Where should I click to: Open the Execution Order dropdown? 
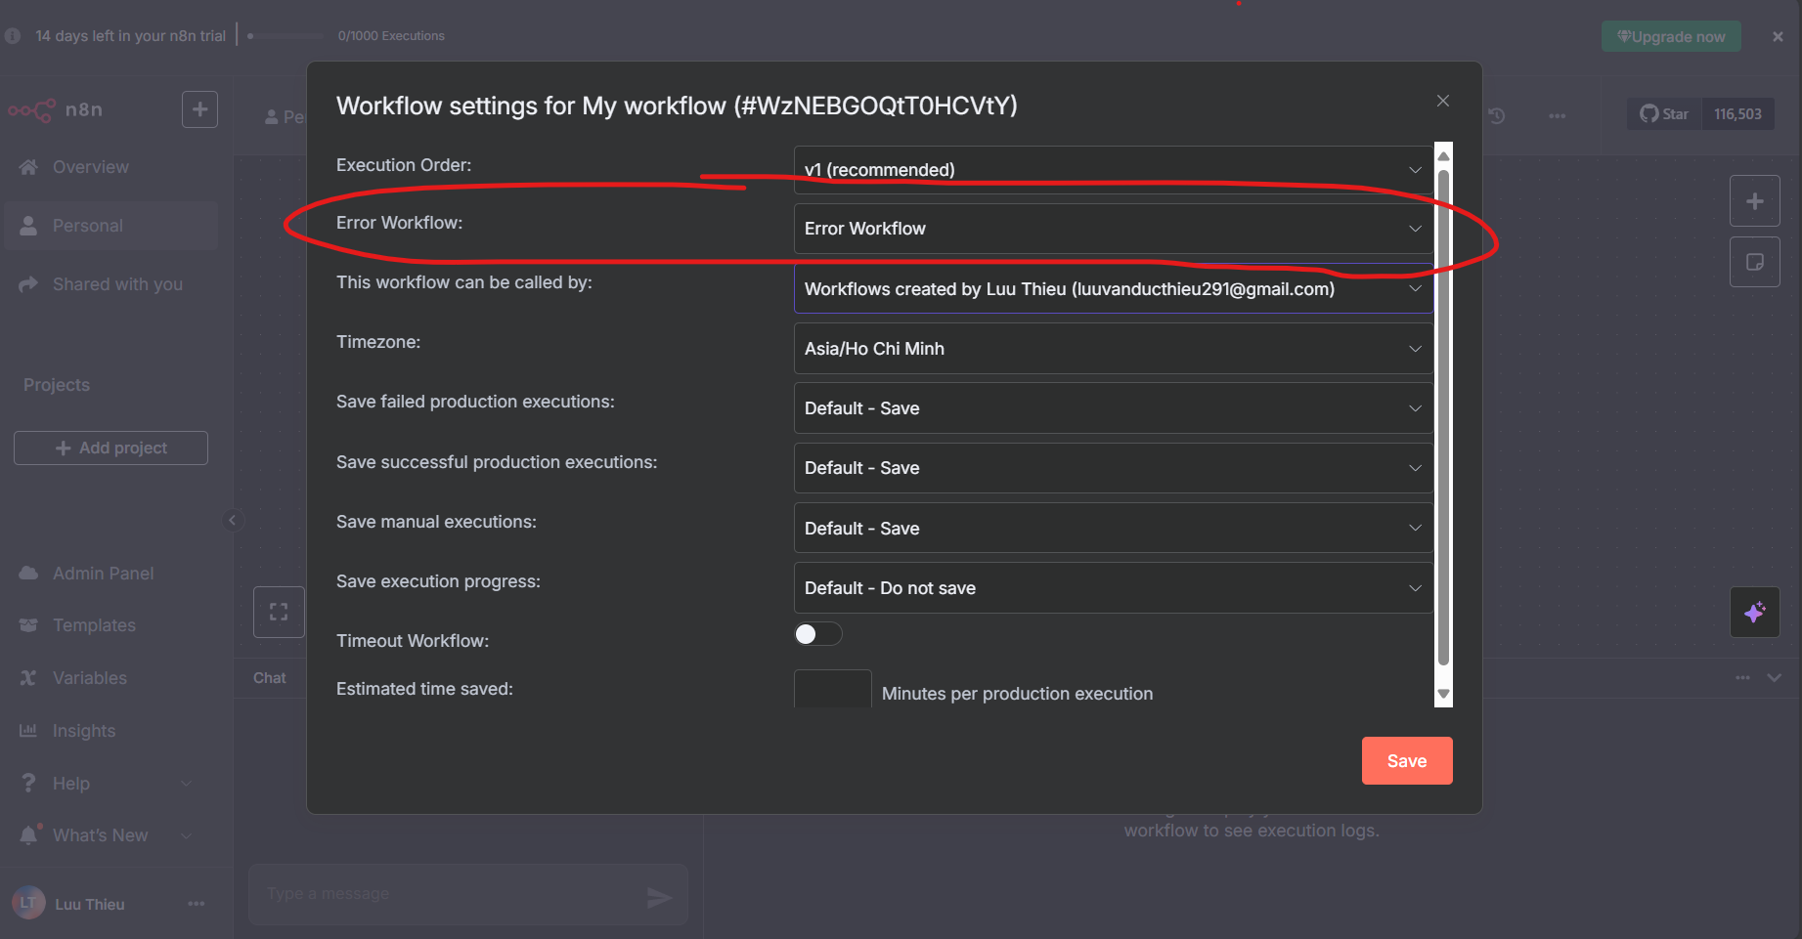[1113, 170]
